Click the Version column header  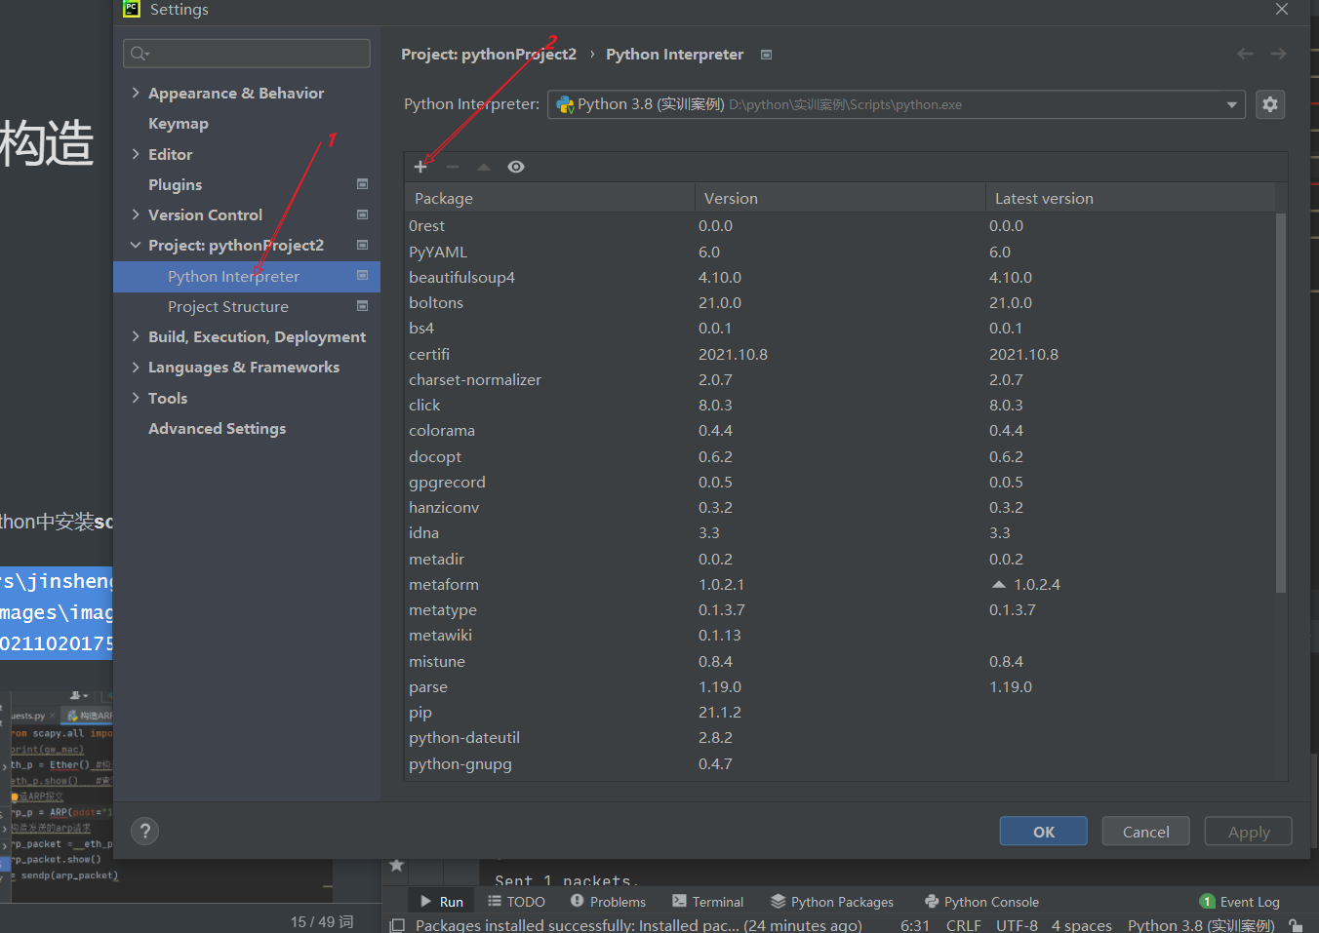tap(840, 198)
